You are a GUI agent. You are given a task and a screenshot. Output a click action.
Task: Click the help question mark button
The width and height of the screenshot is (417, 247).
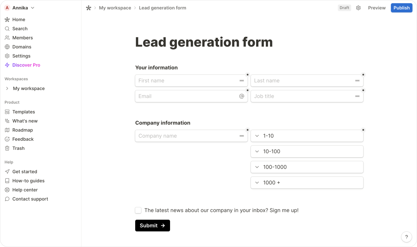[406, 237]
